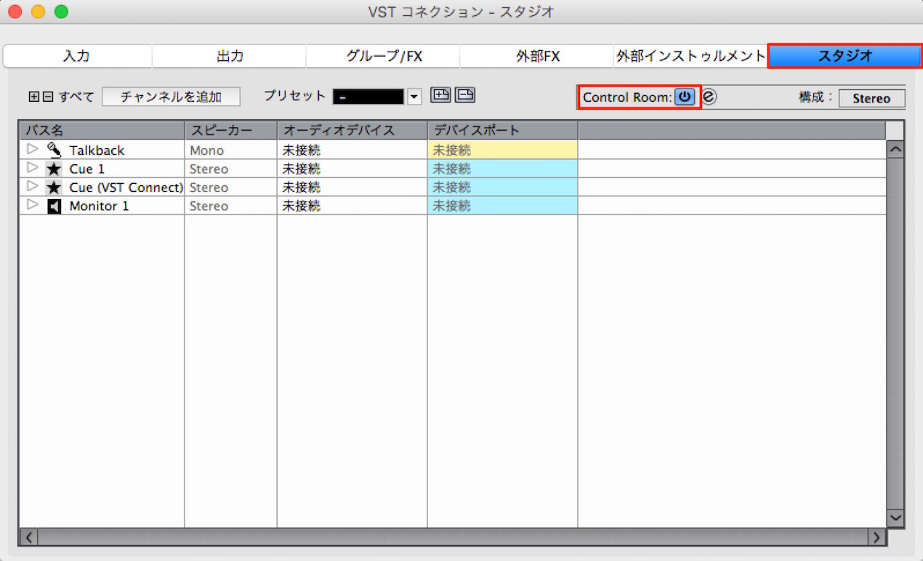Viewport: 923px width, 561px height.
Task: Click the black preset name field
Action: coord(368,97)
